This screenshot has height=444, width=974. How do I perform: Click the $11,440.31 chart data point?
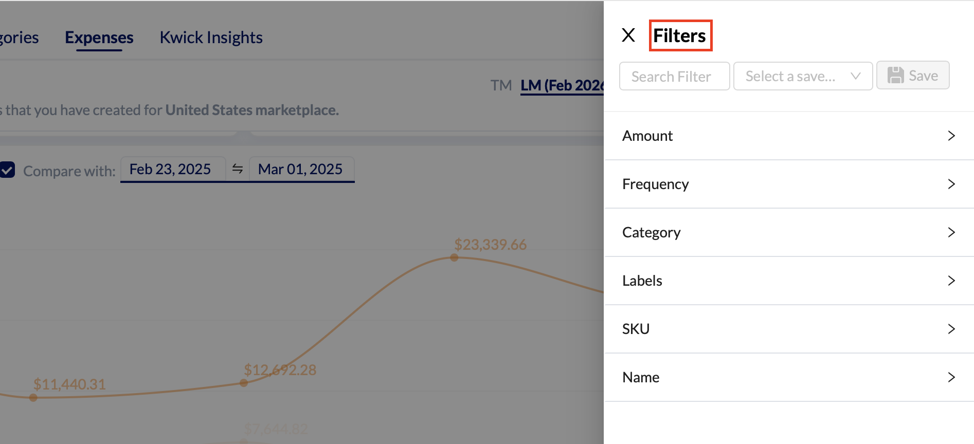(x=33, y=397)
